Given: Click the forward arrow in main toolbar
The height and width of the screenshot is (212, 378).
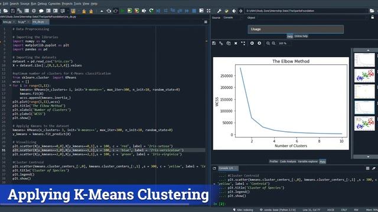Looking at the screenshot, I should (x=240, y=11).
